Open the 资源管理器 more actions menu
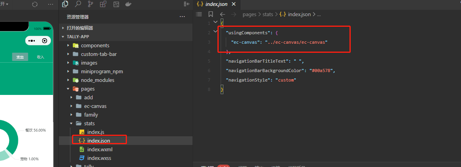 tap(182, 17)
